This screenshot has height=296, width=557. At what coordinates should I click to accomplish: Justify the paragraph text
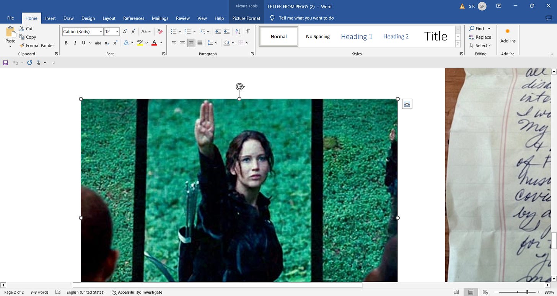tap(200, 43)
